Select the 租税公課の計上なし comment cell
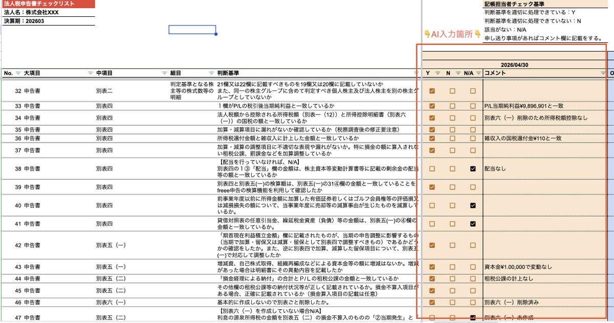The width and height of the screenshot is (614, 323). [545, 279]
